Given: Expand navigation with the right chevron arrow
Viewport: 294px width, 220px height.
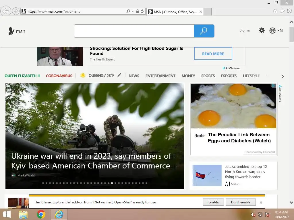Looking at the screenshot, I should [x=283, y=76].
